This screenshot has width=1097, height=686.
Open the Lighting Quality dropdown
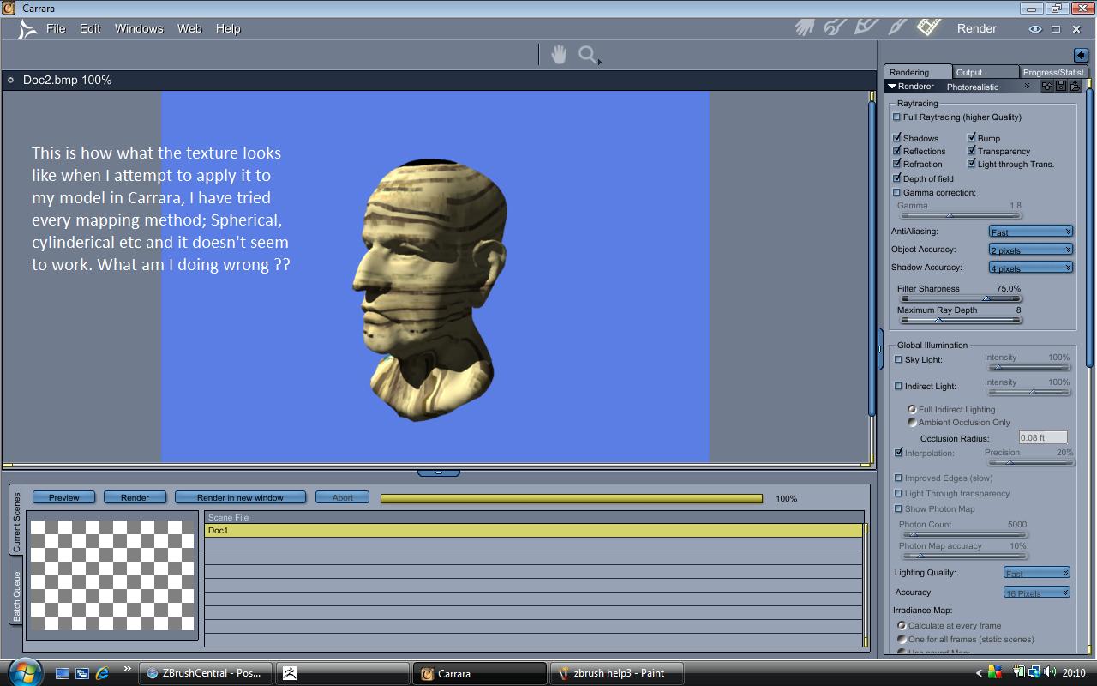point(1036,573)
